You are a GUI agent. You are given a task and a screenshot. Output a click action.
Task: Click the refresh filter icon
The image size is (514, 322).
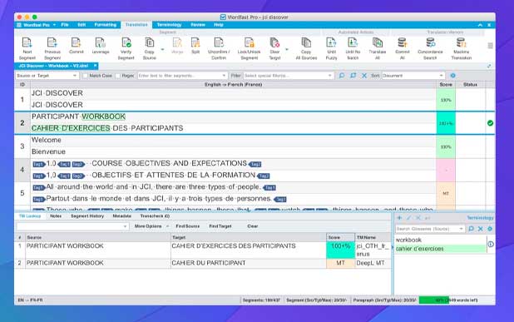pos(353,76)
